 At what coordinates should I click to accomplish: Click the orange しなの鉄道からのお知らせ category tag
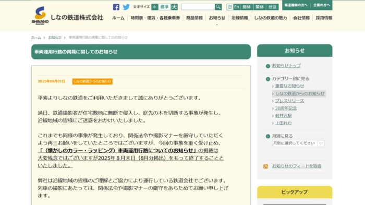click(92, 81)
